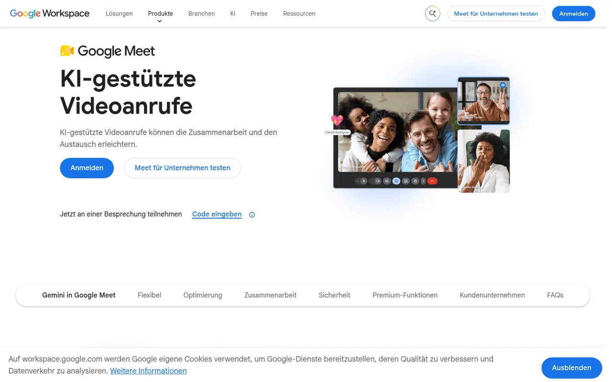Click the KI-gestützte Videoanrufe headline
612x382 pixels.
pyautogui.click(x=128, y=92)
